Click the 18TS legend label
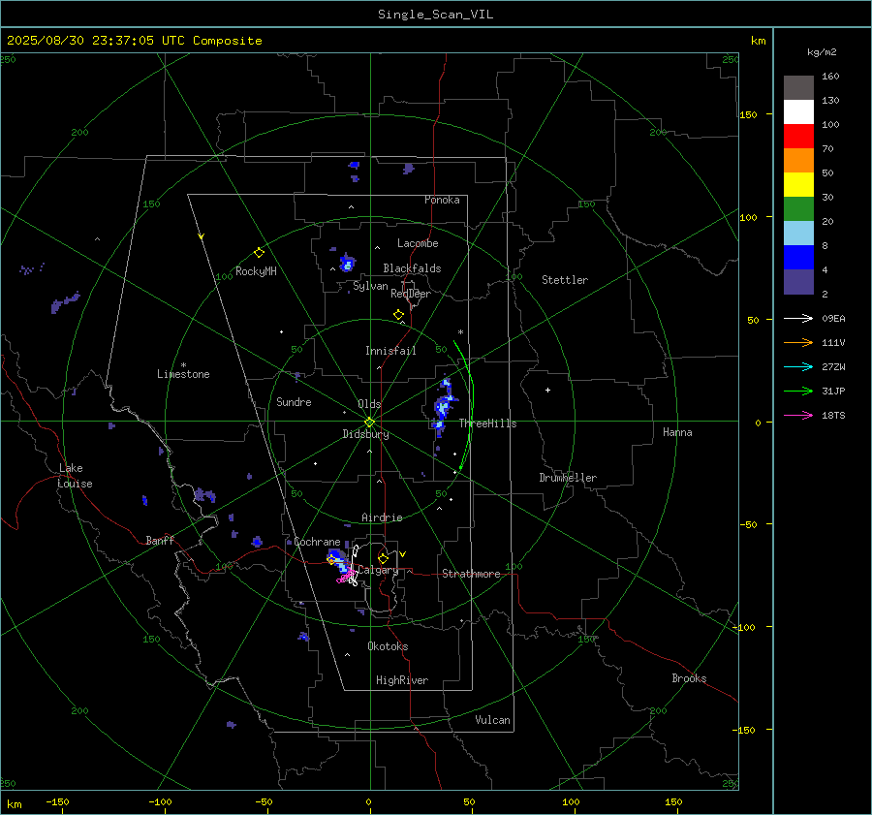The image size is (872, 815). tap(833, 416)
